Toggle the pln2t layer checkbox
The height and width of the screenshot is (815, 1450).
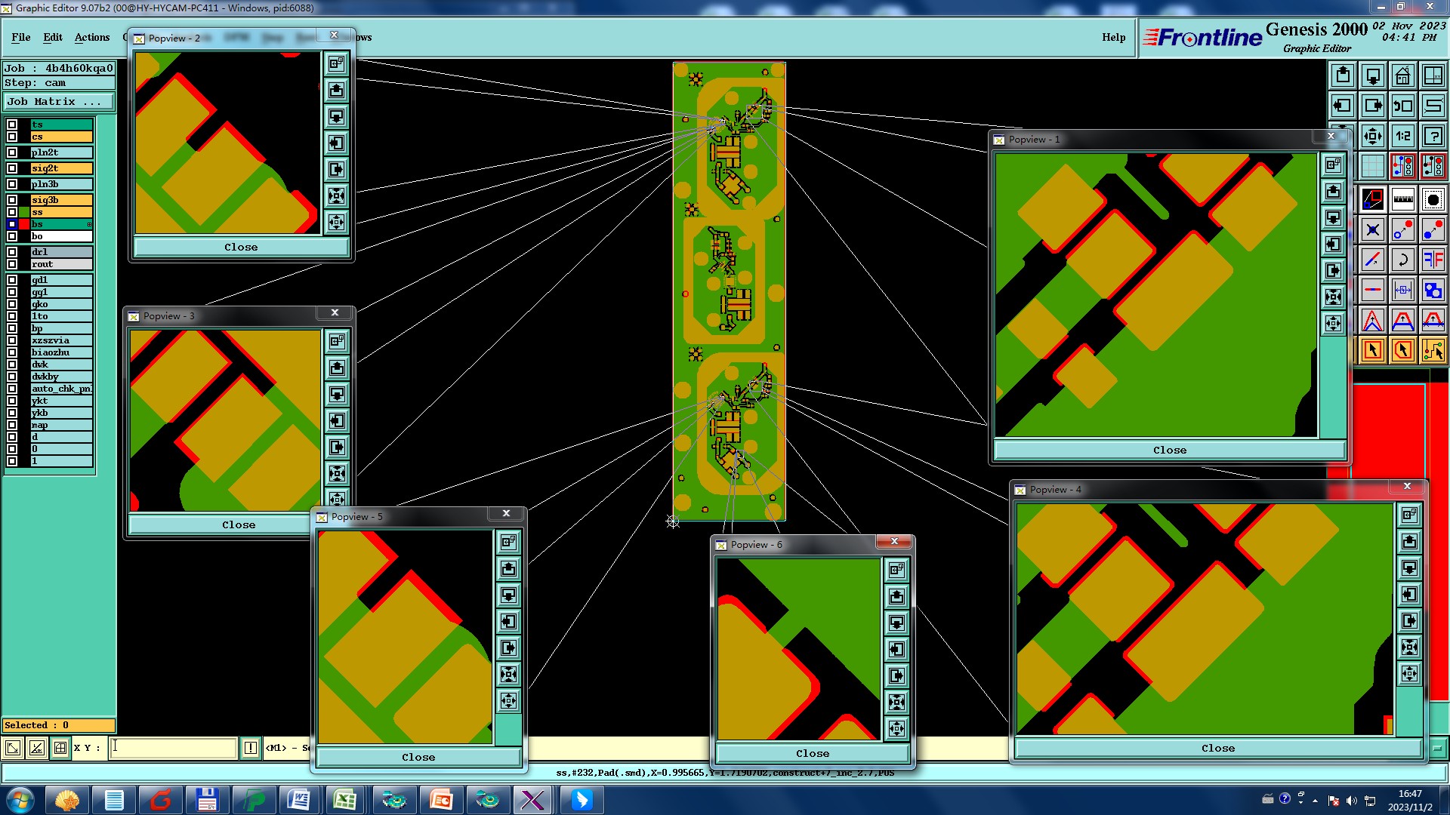(x=12, y=152)
